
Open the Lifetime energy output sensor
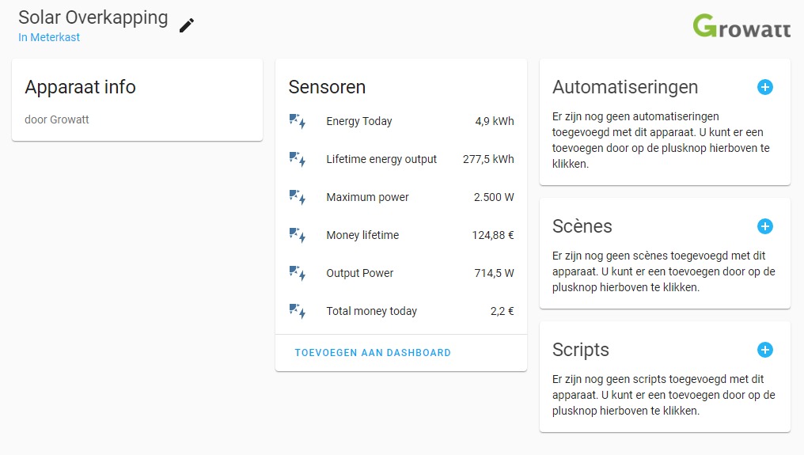point(401,160)
